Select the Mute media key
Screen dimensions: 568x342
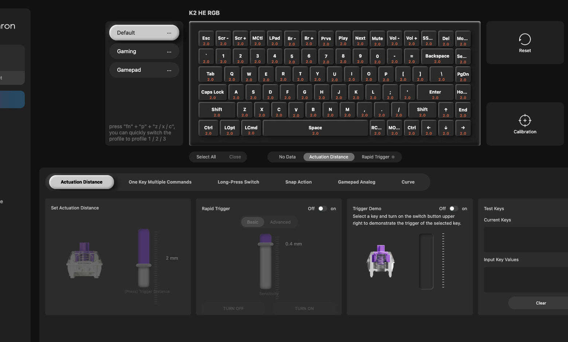point(377,40)
